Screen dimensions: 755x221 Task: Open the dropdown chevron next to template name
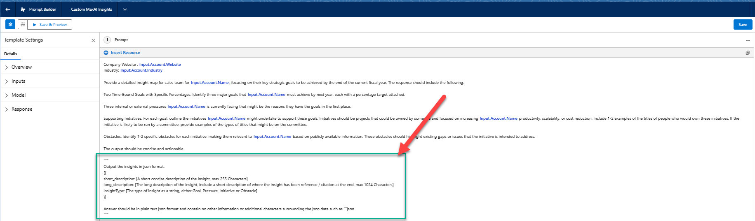[x=125, y=9]
